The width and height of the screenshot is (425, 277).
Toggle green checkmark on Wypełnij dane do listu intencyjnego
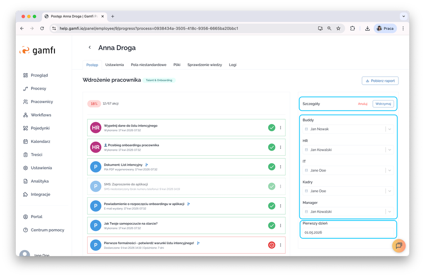click(271, 127)
